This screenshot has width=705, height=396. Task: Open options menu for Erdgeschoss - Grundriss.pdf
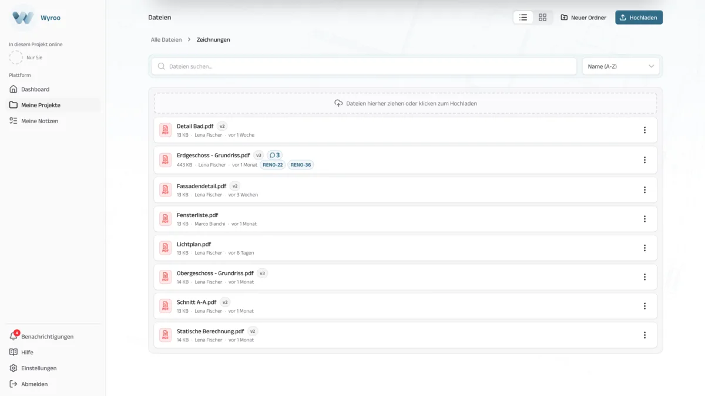pos(644,160)
